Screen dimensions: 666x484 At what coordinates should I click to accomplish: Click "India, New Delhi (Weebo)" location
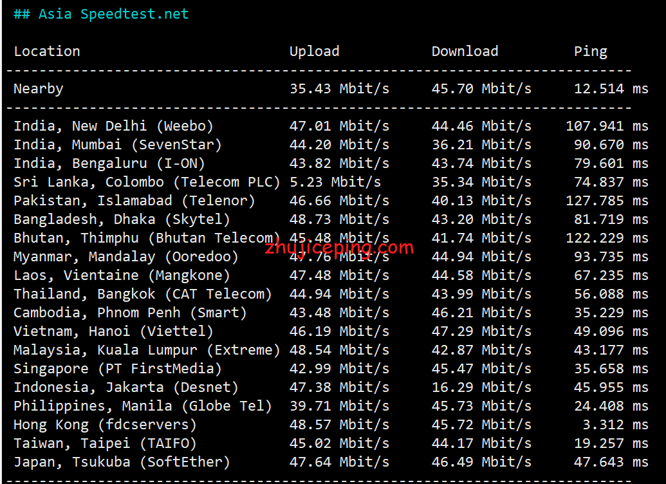pyautogui.click(x=113, y=126)
